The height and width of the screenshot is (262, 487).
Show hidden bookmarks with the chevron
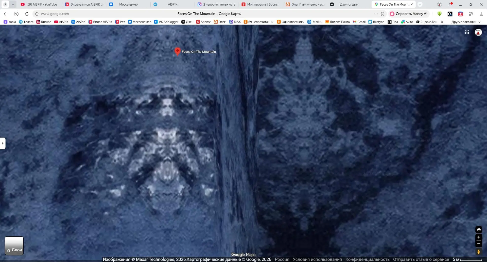(x=442, y=22)
